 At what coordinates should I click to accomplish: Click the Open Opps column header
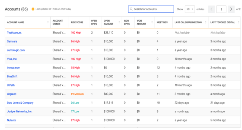coord(94,22)
